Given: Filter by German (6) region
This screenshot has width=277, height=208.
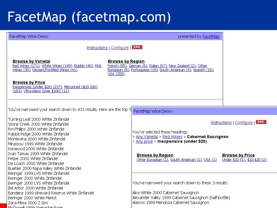Looking at the screenshot, I should click(138, 66).
